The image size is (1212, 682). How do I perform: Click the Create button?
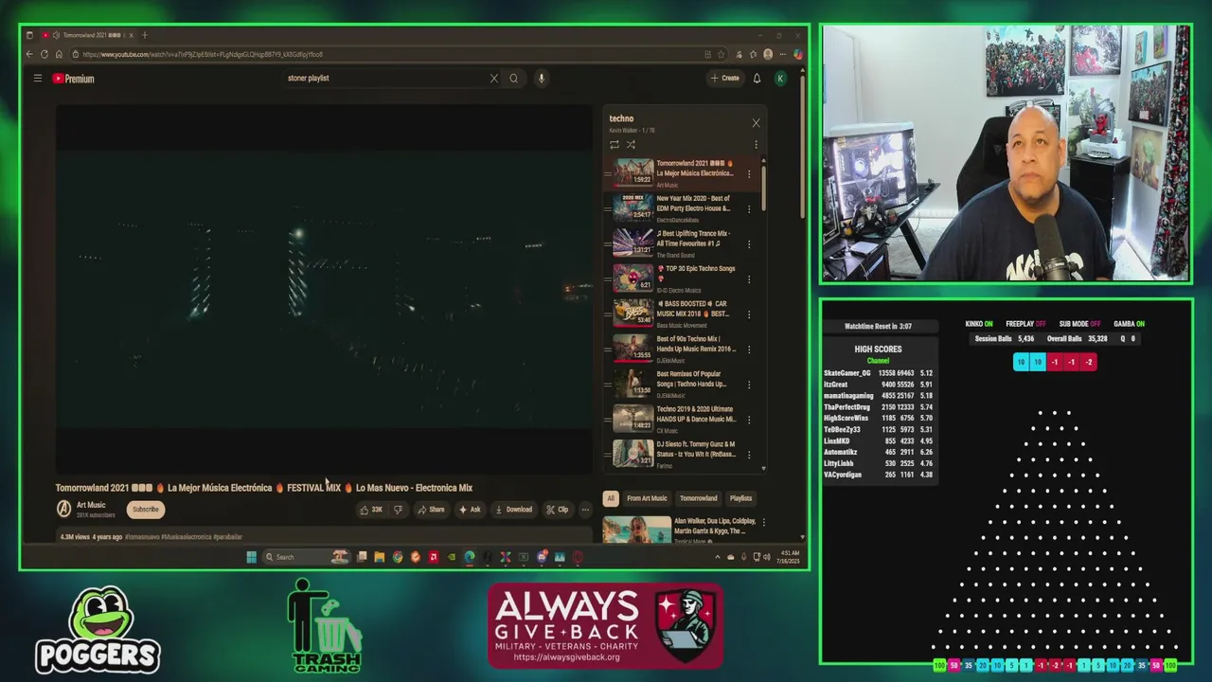pos(726,79)
